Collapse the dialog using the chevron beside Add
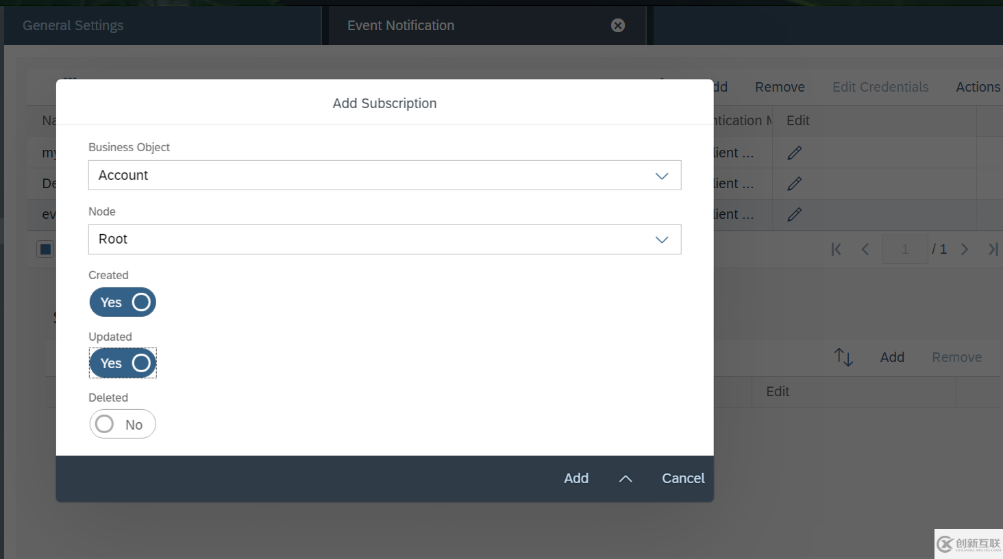Screen dimensions: 1003x559 [625, 478]
